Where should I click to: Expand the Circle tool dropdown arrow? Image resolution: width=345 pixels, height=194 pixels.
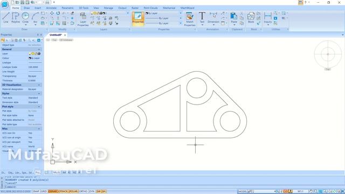(25, 25)
